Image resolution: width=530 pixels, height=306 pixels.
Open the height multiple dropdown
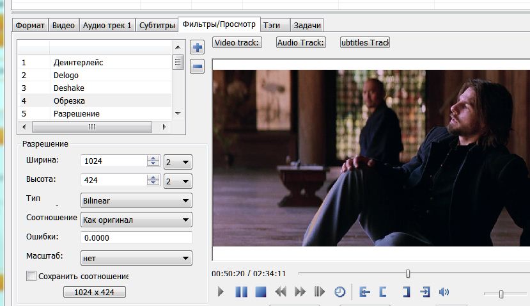point(178,181)
